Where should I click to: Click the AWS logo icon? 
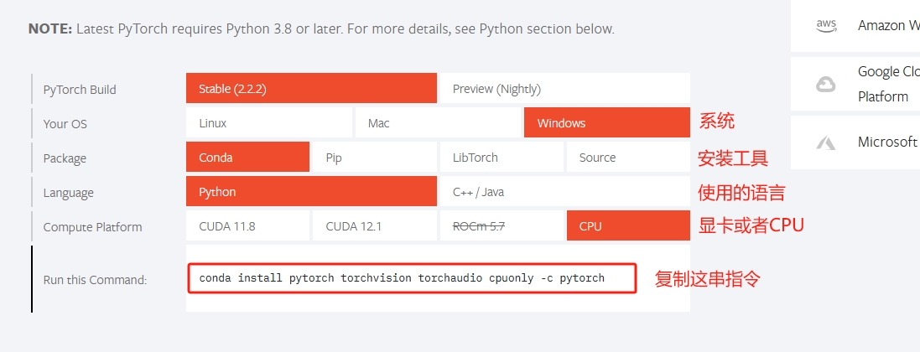[x=825, y=26]
